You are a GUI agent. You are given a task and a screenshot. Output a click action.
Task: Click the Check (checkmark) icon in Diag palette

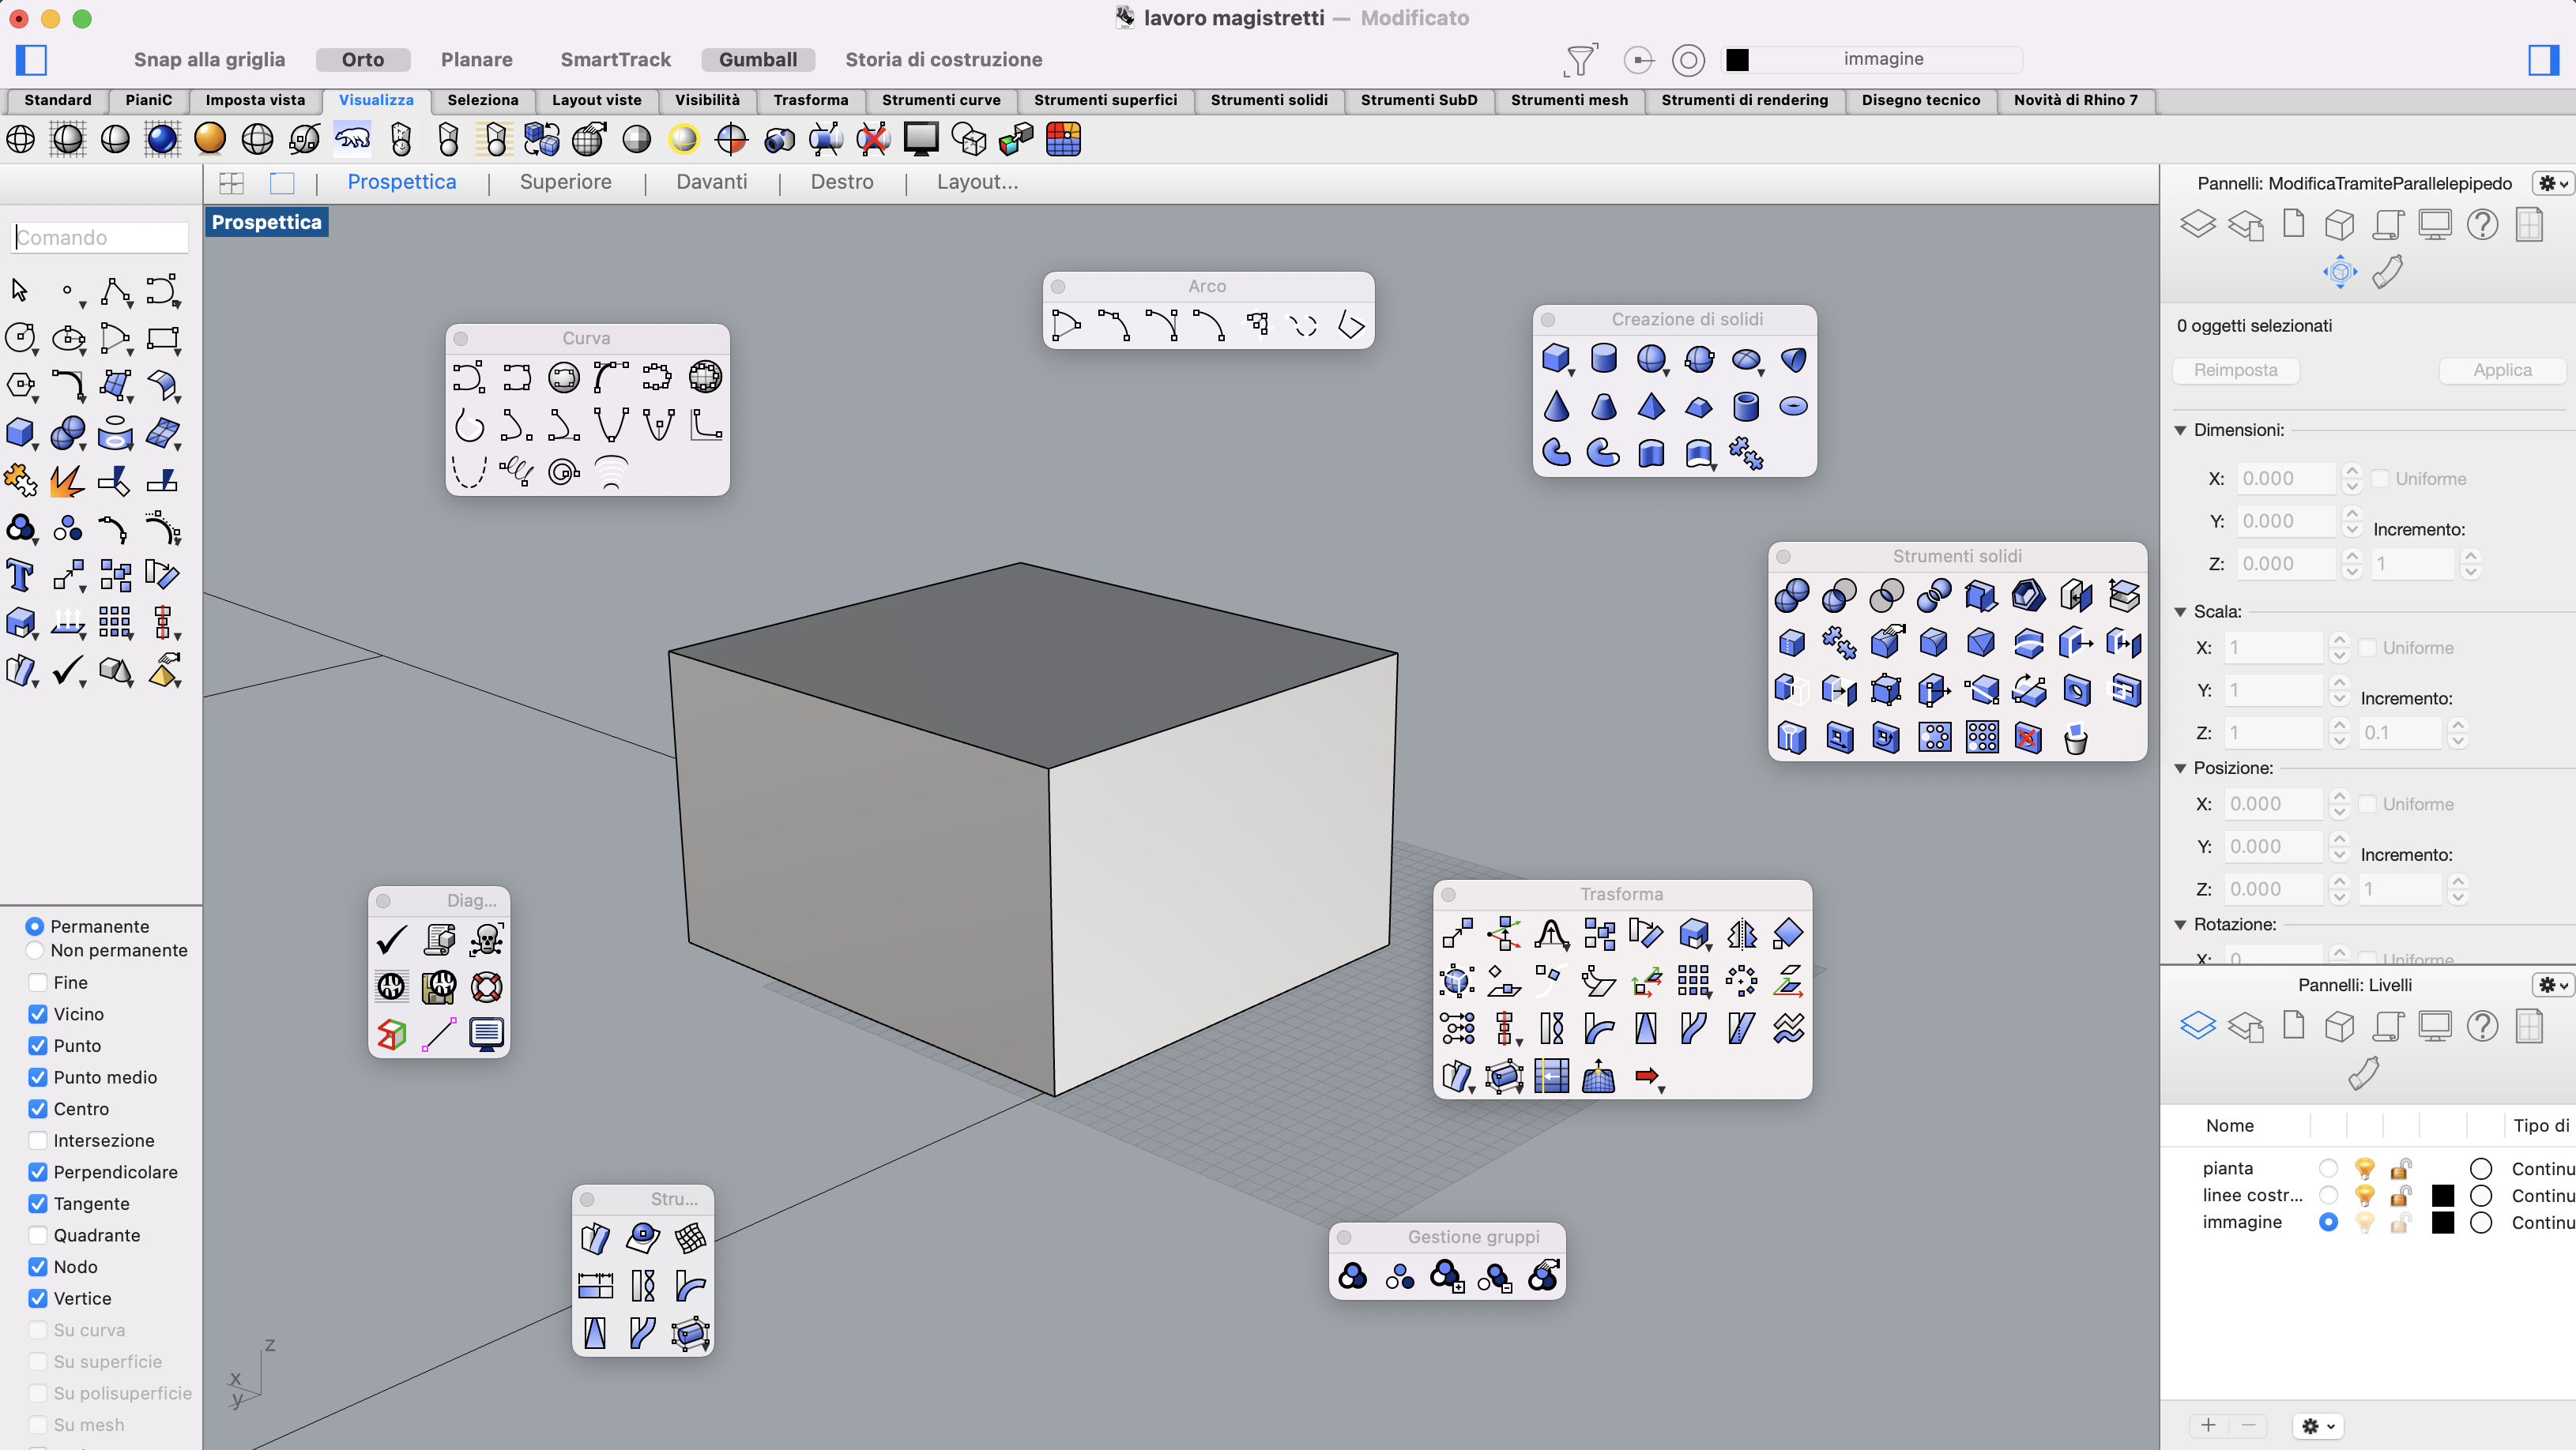pos(391,939)
